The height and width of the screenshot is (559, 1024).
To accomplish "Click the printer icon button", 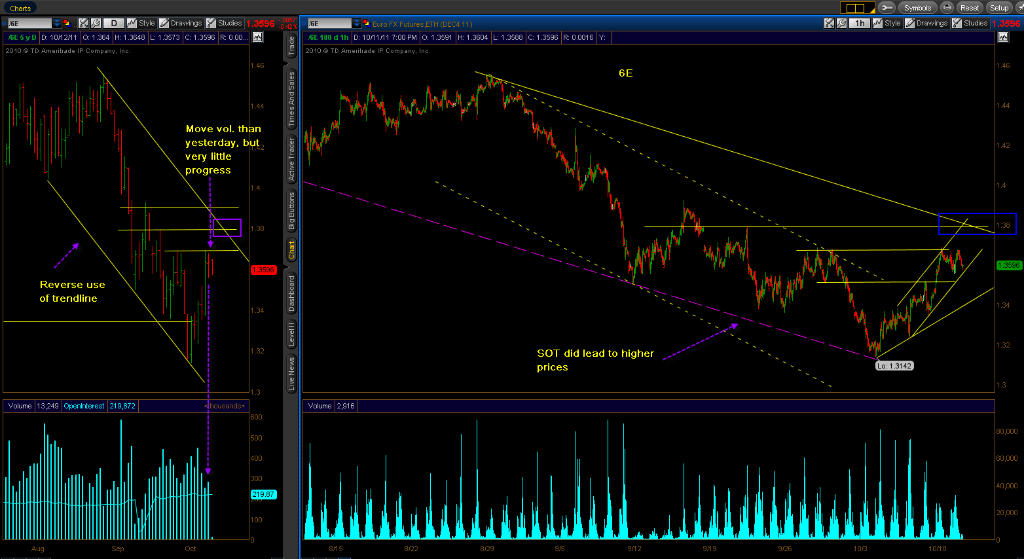I will pos(947,8).
